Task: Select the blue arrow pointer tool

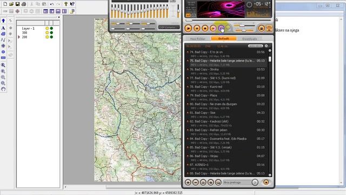Action: tap(3, 21)
